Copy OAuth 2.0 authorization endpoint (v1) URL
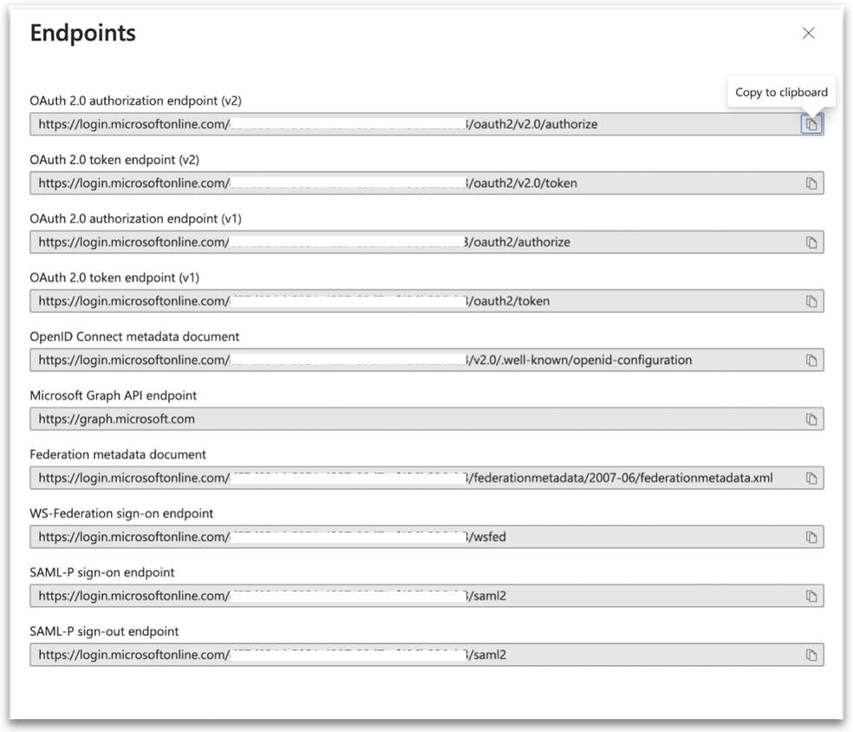This screenshot has width=853, height=732. pyautogui.click(x=811, y=242)
